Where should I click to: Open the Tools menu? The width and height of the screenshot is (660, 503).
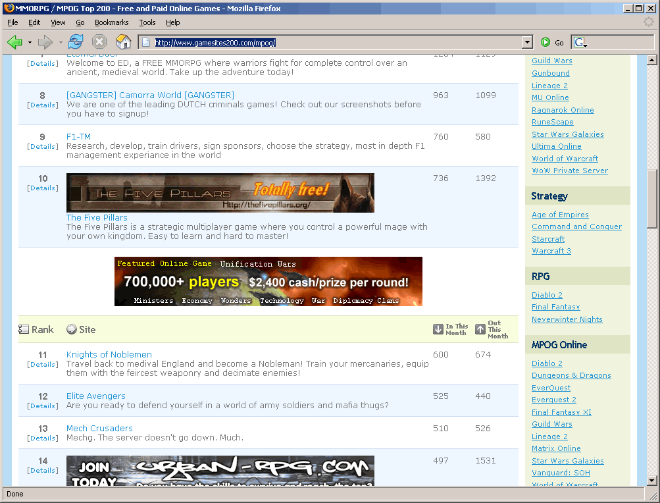pos(147,22)
